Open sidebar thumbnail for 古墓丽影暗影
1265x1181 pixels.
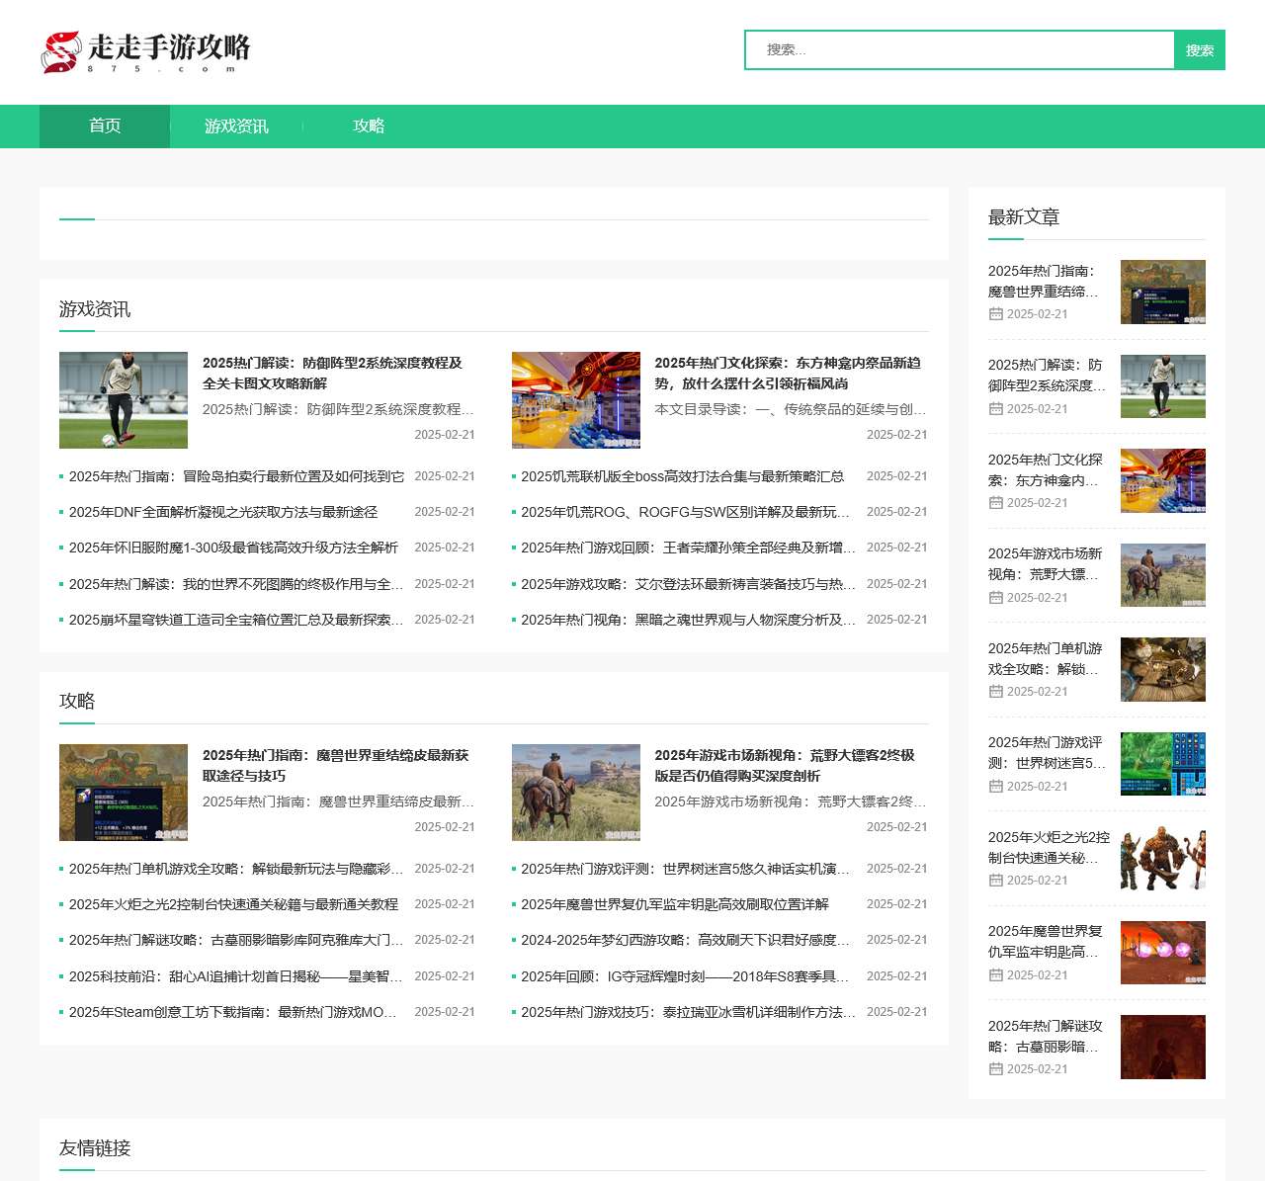click(x=1163, y=1047)
